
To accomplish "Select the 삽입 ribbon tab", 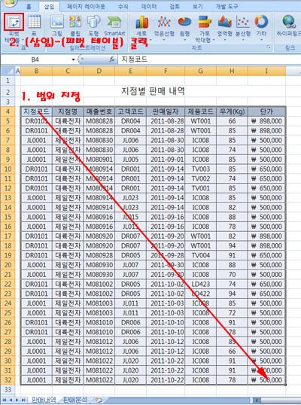I will tap(49, 7).
